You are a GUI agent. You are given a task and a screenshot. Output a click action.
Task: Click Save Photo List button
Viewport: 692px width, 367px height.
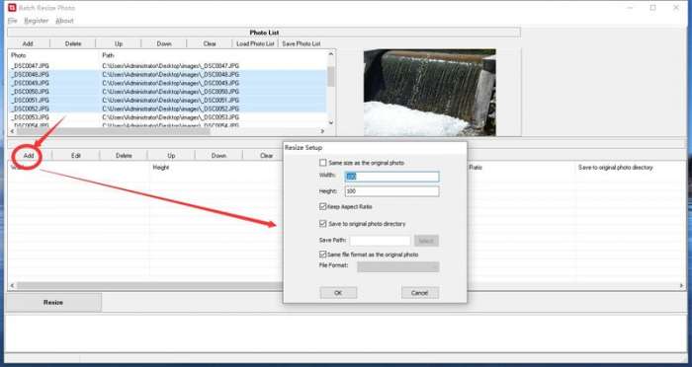coord(302,43)
